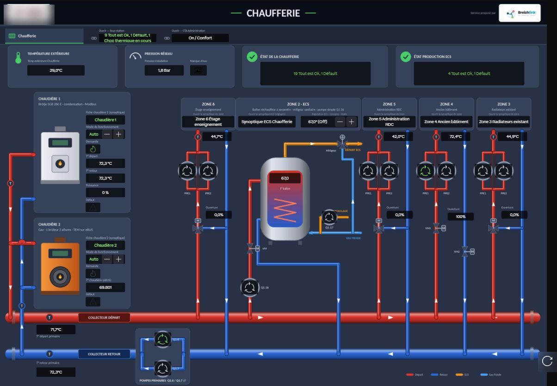Decrease Chaudière 2 operating mode with minus
557x386 pixels.
pyautogui.click(x=107, y=259)
